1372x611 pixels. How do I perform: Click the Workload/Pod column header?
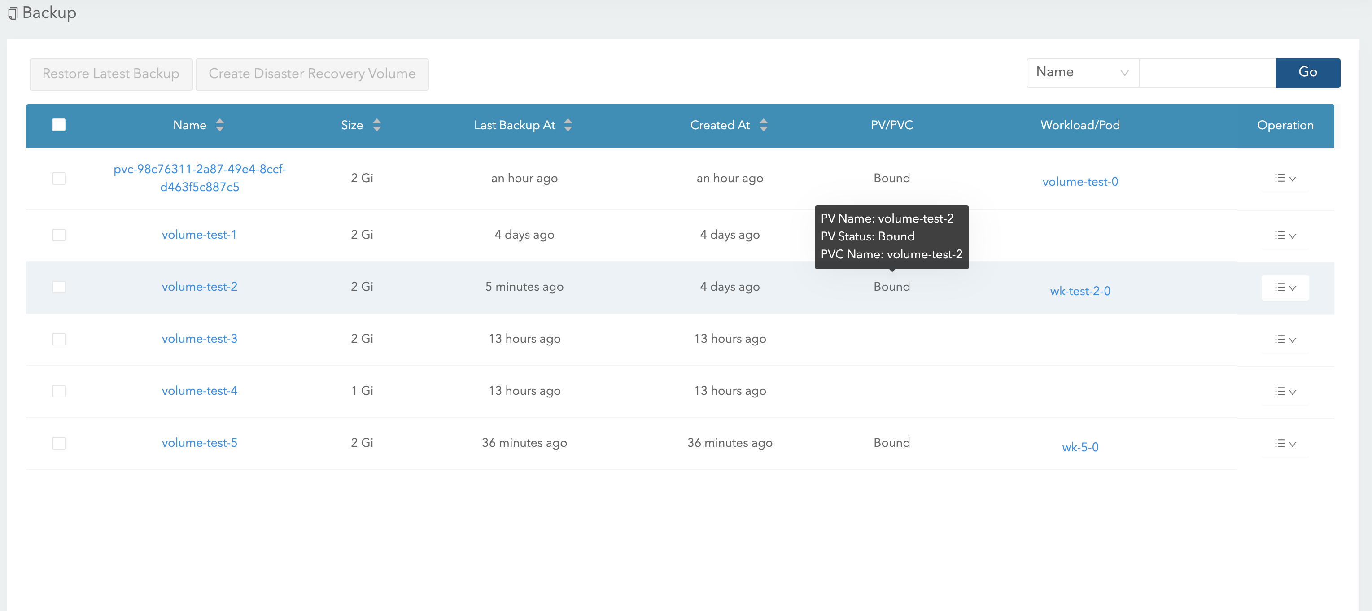coord(1079,125)
